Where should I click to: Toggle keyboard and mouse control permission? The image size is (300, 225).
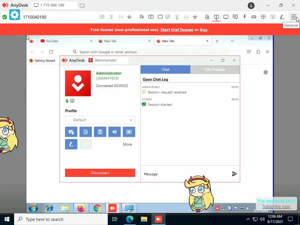coord(71,132)
